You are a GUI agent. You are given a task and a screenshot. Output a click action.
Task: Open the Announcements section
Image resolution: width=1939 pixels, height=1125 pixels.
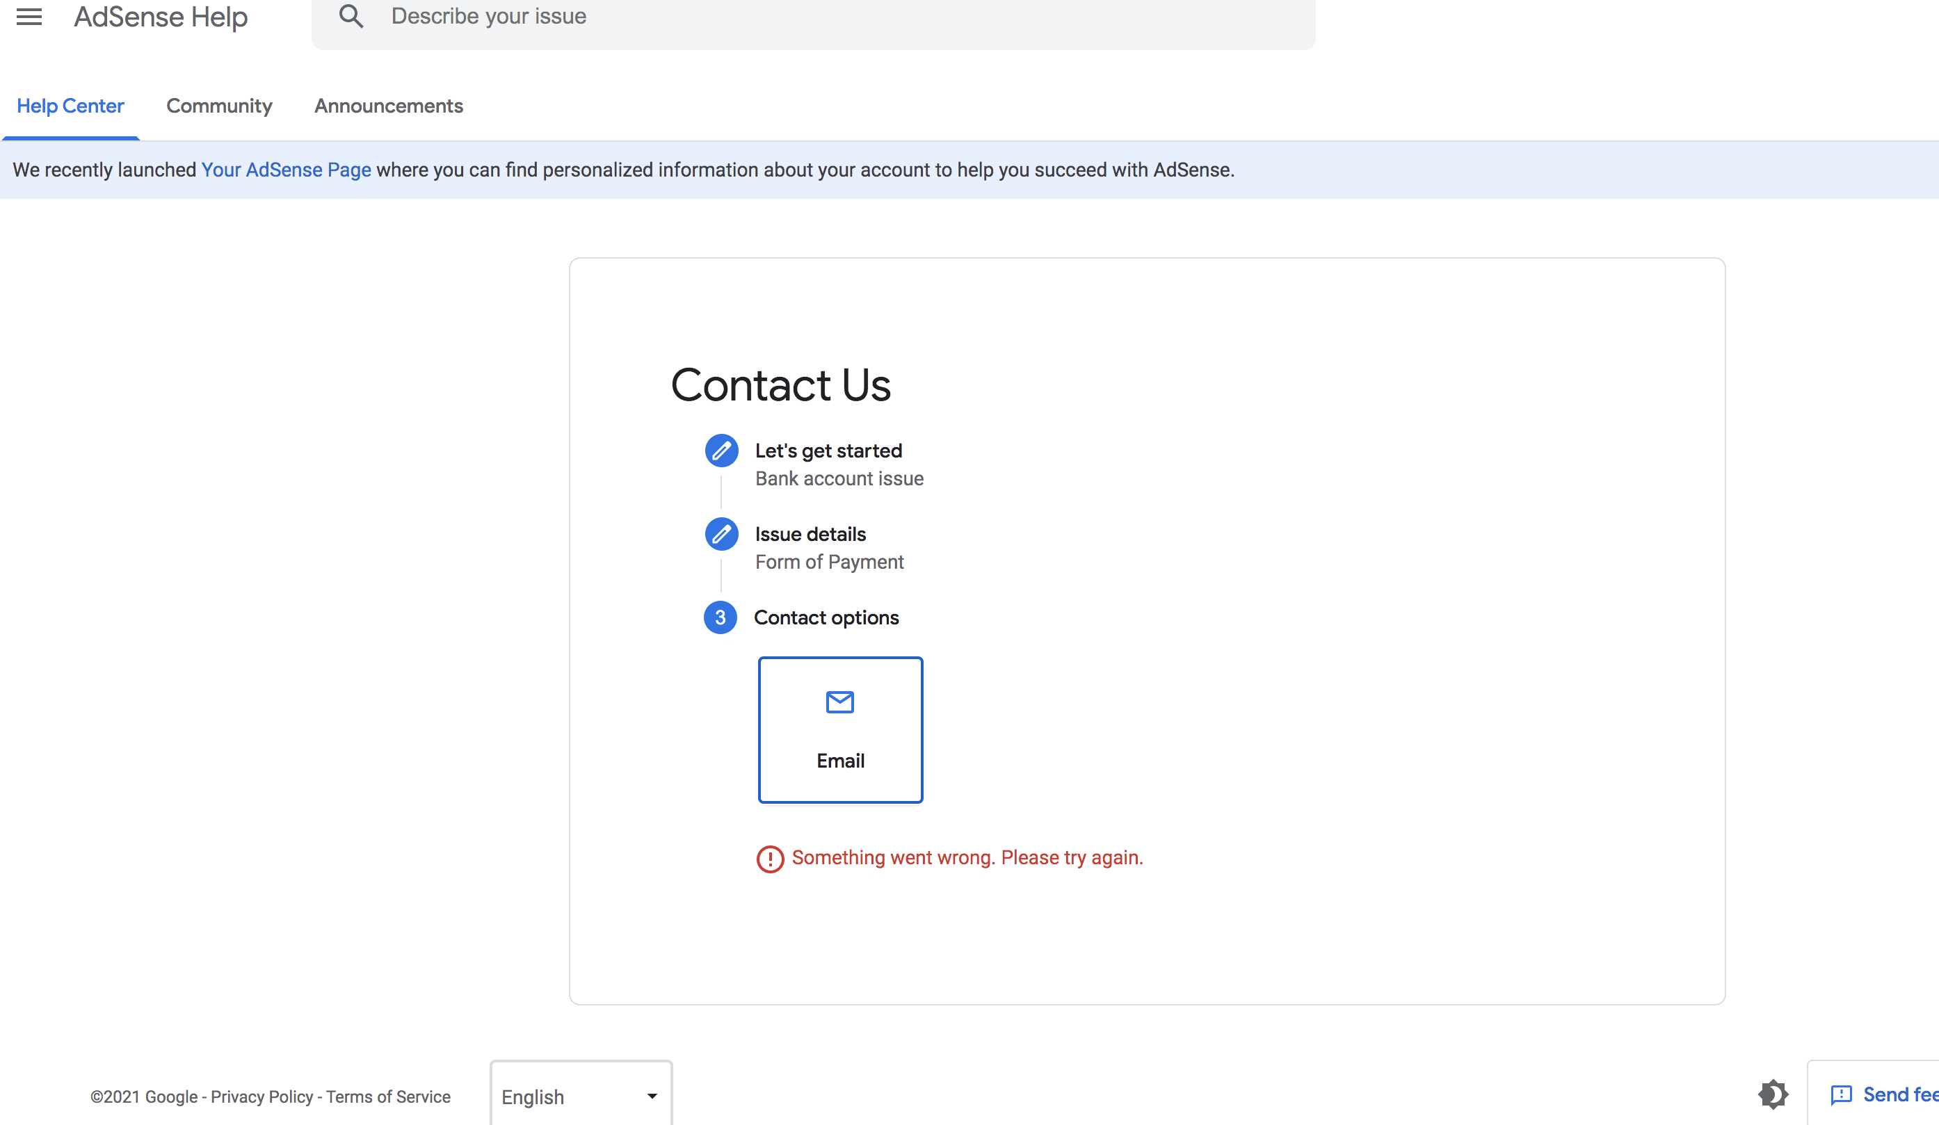click(388, 106)
